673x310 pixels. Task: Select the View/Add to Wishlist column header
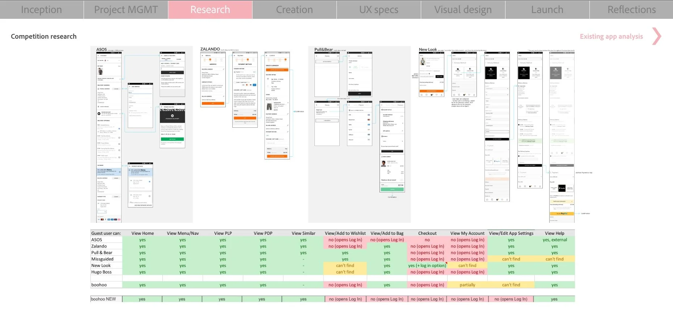tap(345, 233)
